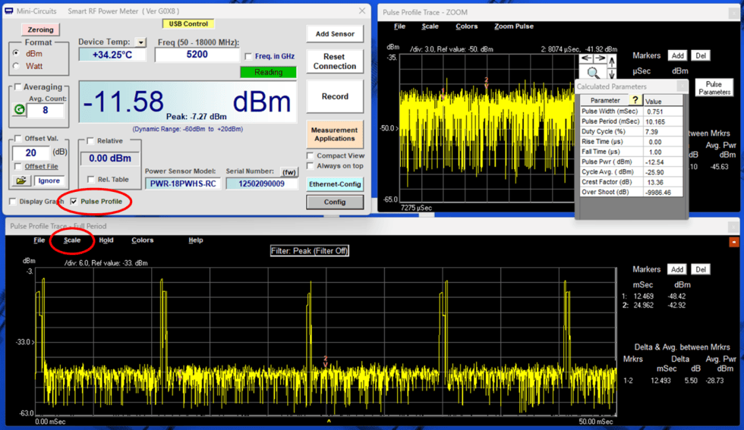
Task: Open the Device Temp unit dropdown
Action: tap(140, 42)
